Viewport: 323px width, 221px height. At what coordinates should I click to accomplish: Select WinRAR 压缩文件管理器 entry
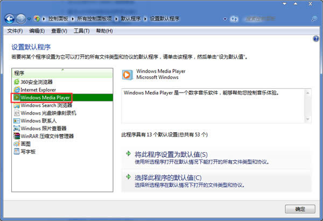62,136
